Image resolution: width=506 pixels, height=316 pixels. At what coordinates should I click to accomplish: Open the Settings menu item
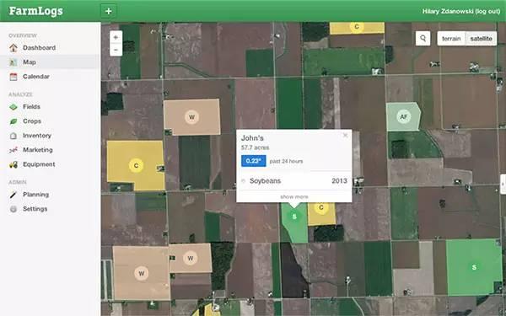35,209
